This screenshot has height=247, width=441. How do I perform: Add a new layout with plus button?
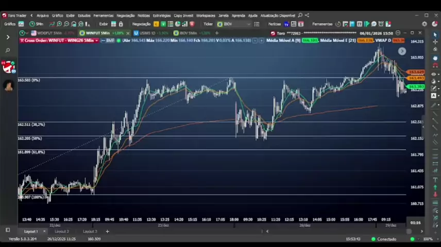tap(107, 232)
